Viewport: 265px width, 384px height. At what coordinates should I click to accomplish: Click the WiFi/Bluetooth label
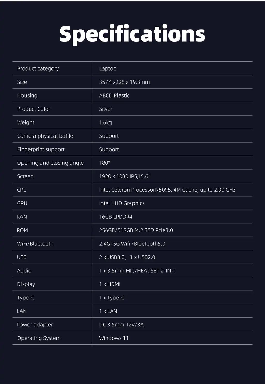(x=35, y=244)
